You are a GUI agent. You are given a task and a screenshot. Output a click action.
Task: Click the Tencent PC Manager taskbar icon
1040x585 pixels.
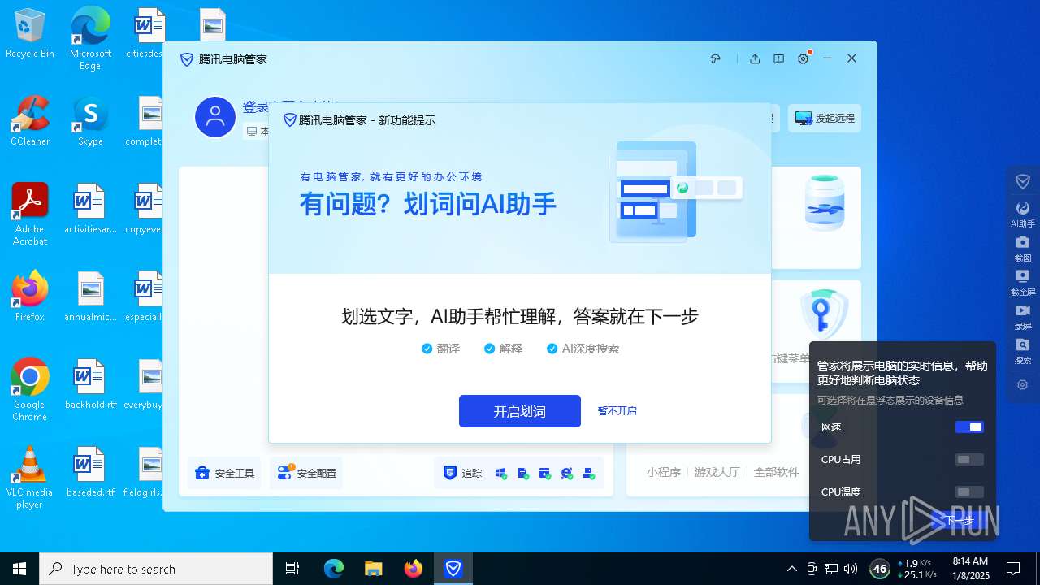pyautogui.click(x=453, y=569)
